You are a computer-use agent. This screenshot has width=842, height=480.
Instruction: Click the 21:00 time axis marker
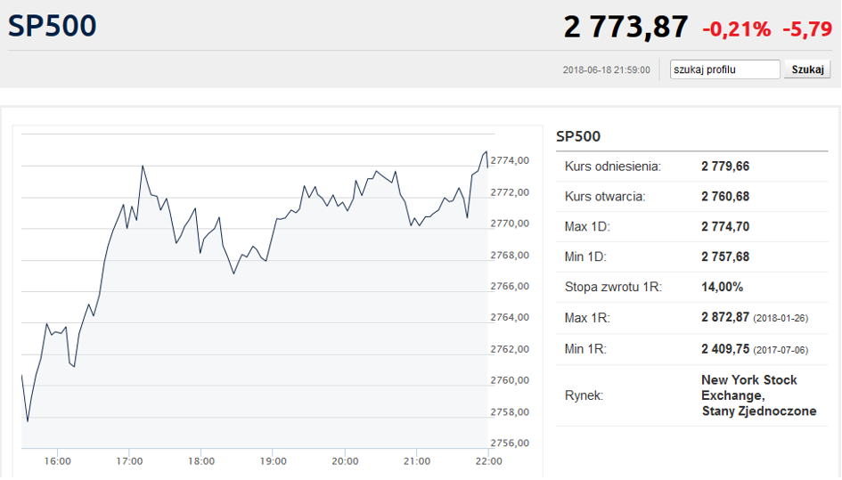click(x=417, y=461)
